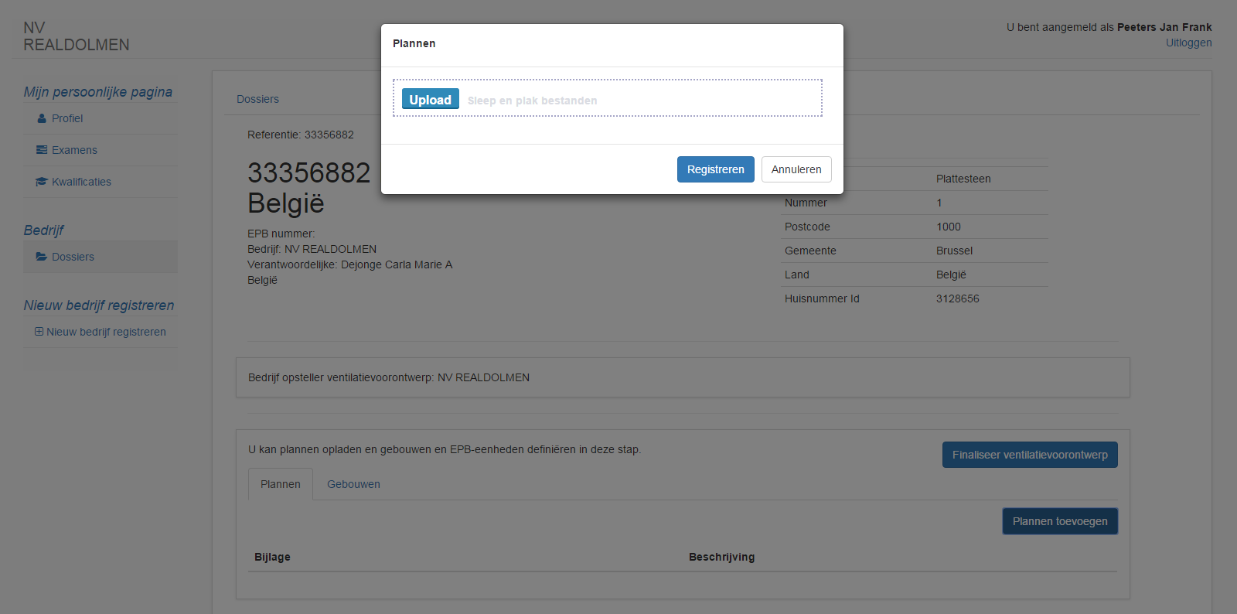Image resolution: width=1237 pixels, height=614 pixels.
Task: Click the 'Nieuw bedrijf registreren' sidebar heading
Action: [x=99, y=305]
